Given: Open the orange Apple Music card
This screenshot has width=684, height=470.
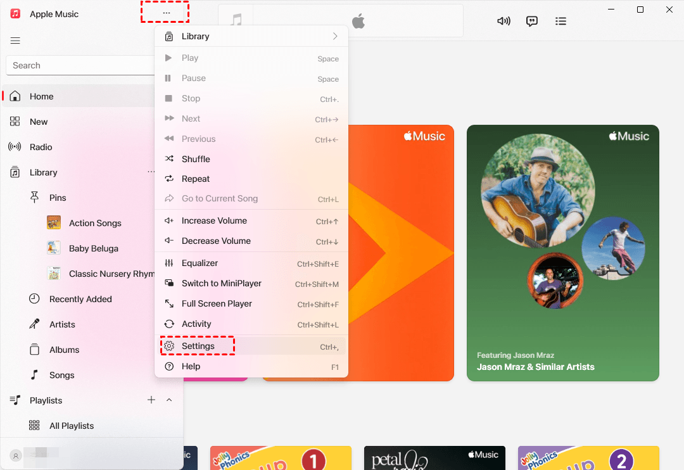Looking at the screenshot, I should pyautogui.click(x=402, y=253).
